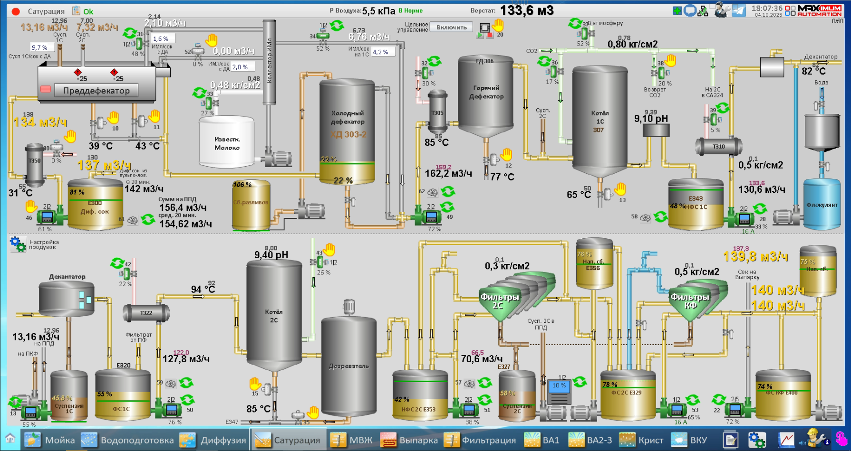
Task: Toggle the hand icon next to pump 46
Action: coord(31,207)
